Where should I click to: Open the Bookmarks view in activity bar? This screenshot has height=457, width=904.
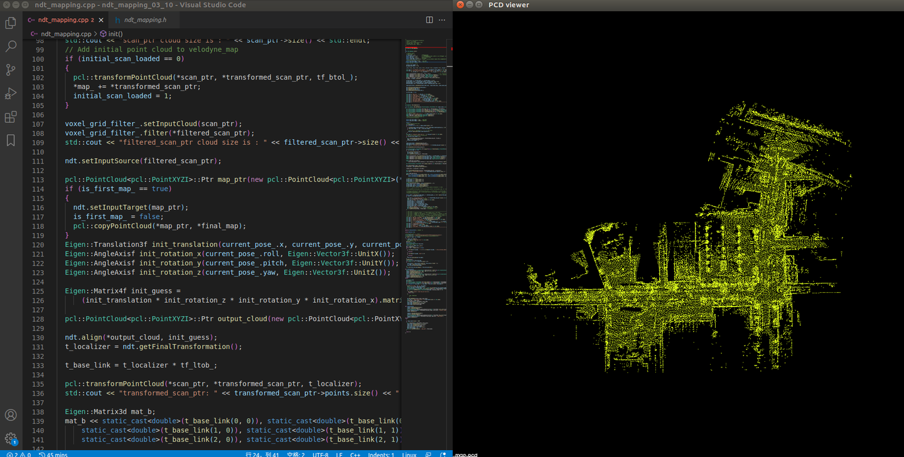11,140
